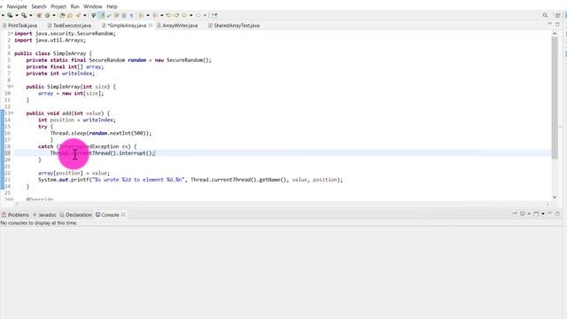This screenshot has height=319, width=567.
Task: Open the Back history dropdown arrow
Action: [x=191, y=15]
